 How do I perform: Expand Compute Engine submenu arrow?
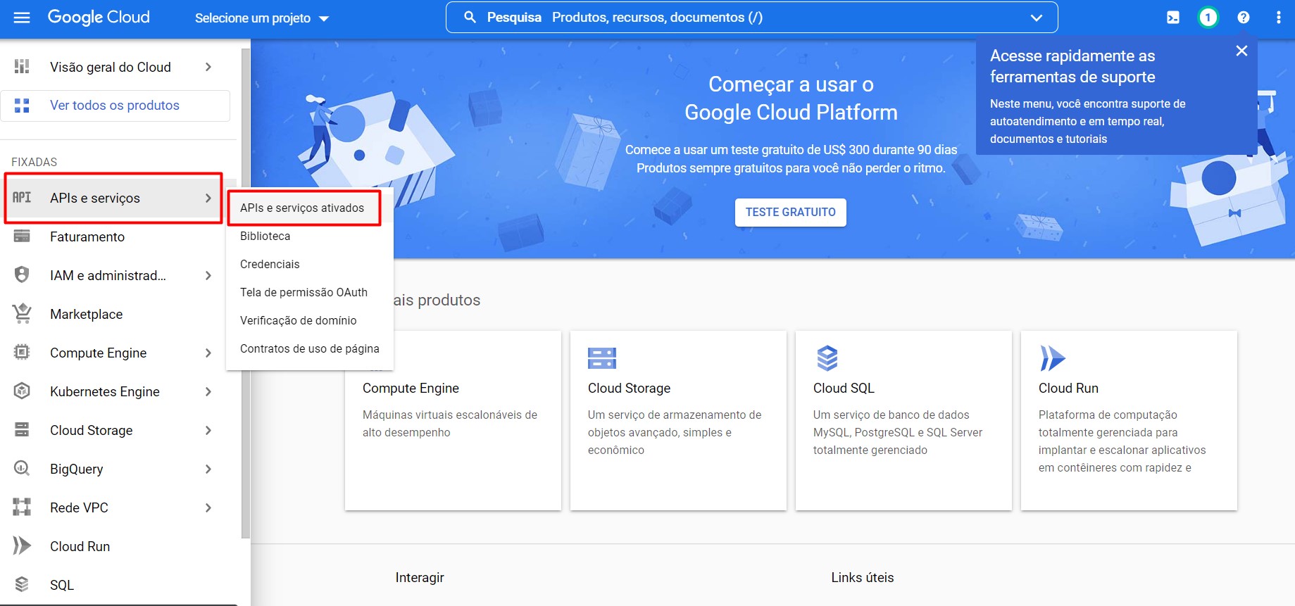pos(208,353)
